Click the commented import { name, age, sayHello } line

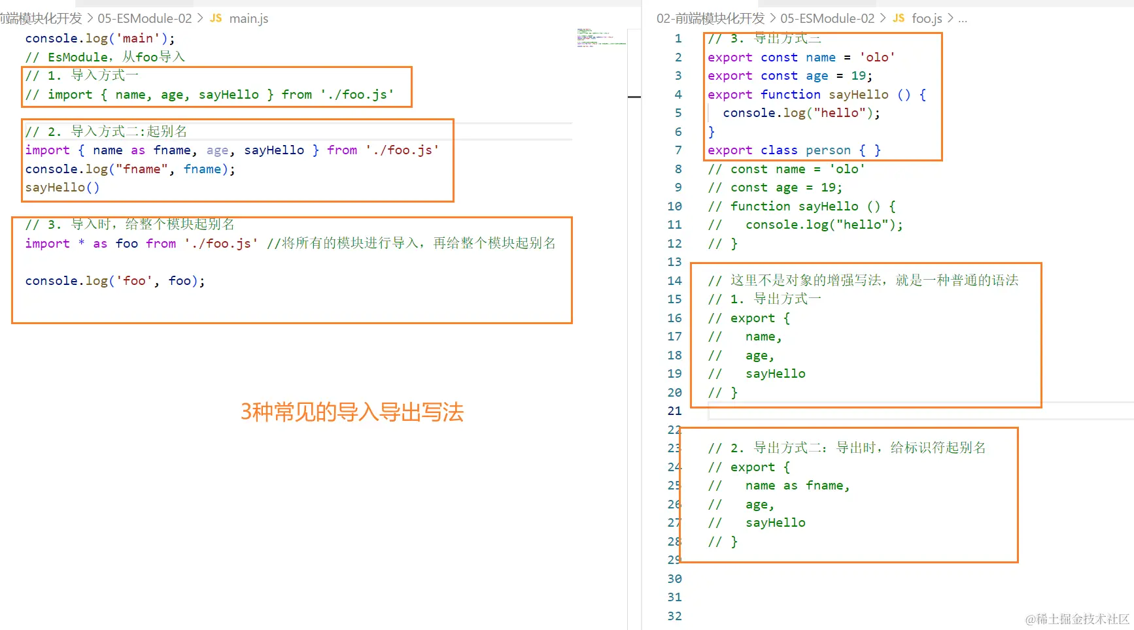click(x=209, y=94)
